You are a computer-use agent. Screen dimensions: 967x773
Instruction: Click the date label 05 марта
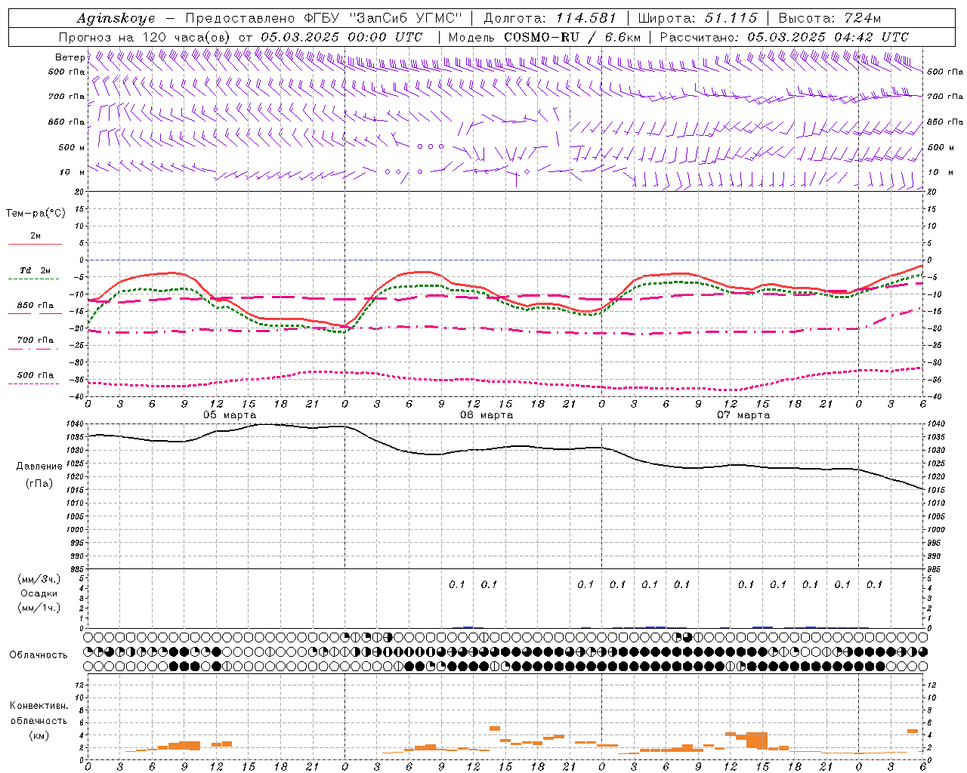(x=230, y=414)
